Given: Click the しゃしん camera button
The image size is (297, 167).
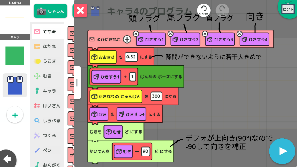Looking at the screenshot, I should point(50,11).
